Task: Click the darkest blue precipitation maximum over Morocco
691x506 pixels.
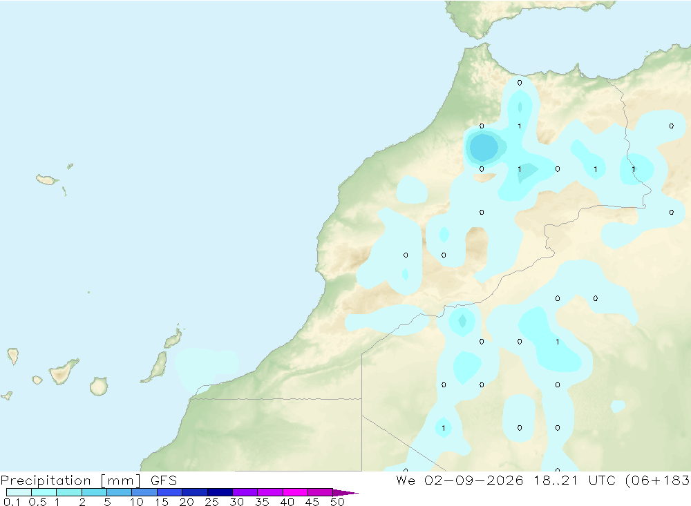Action: pos(484,147)
